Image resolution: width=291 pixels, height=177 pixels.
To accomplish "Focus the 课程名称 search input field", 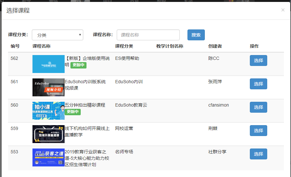I will [x=148, y=35].
